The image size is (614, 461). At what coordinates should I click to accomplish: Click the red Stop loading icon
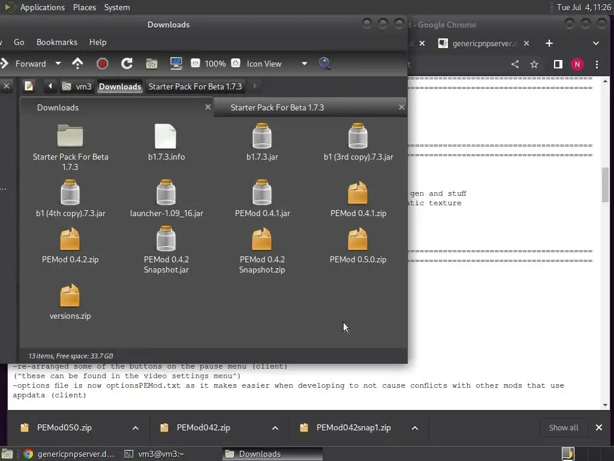[x=102, y=64]
